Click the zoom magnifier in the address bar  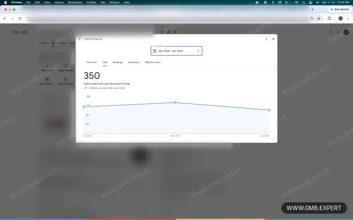[x=312, y=18]
